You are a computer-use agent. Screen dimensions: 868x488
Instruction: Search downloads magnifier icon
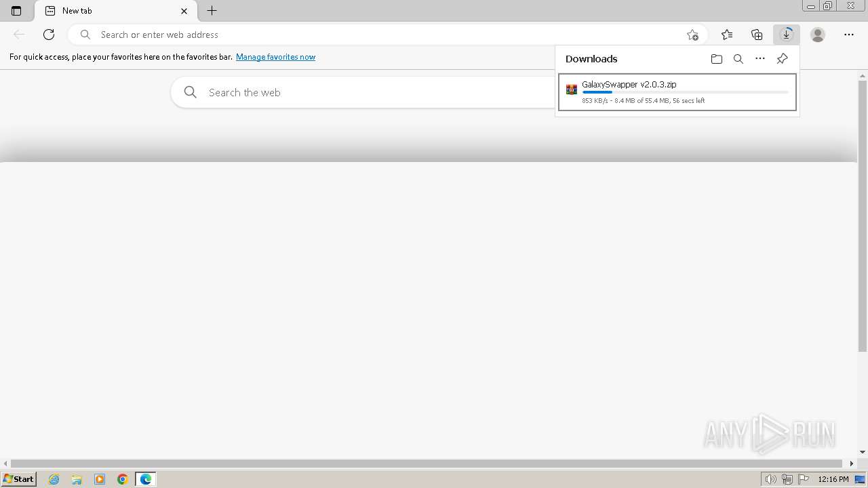coord(738,59)
